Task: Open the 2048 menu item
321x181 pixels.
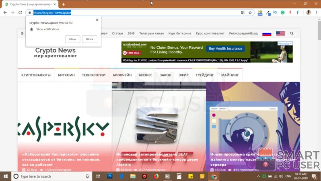Action: click(131, 33)
